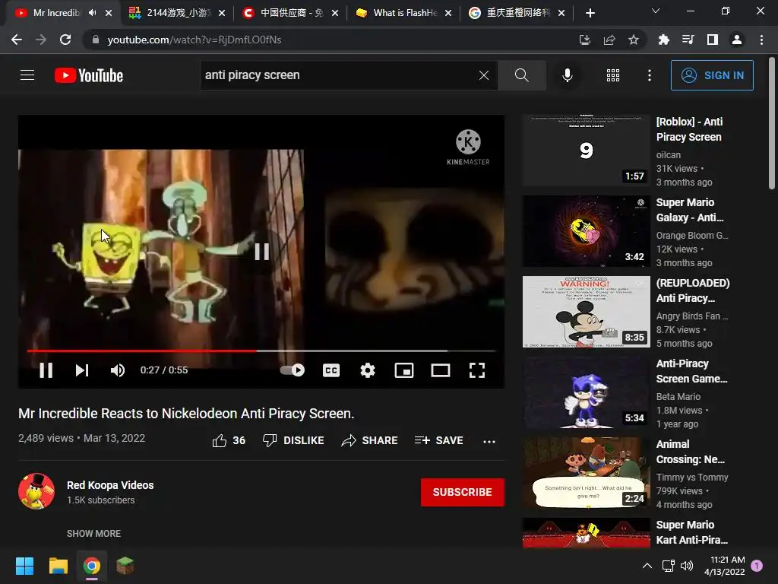
Task: Subscribe to Red Koopa Videos
Action: pyautogui.click(x=463, y=492)
